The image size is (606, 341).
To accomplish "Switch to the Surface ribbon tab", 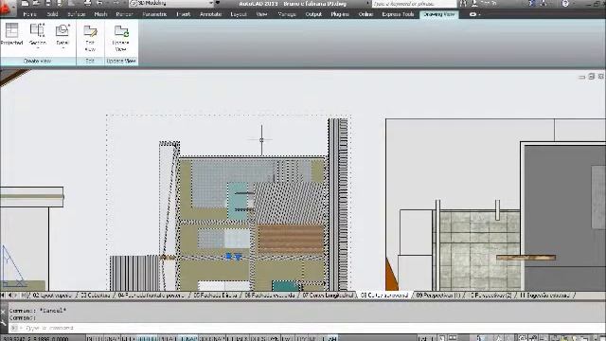I will pos(76,14).
